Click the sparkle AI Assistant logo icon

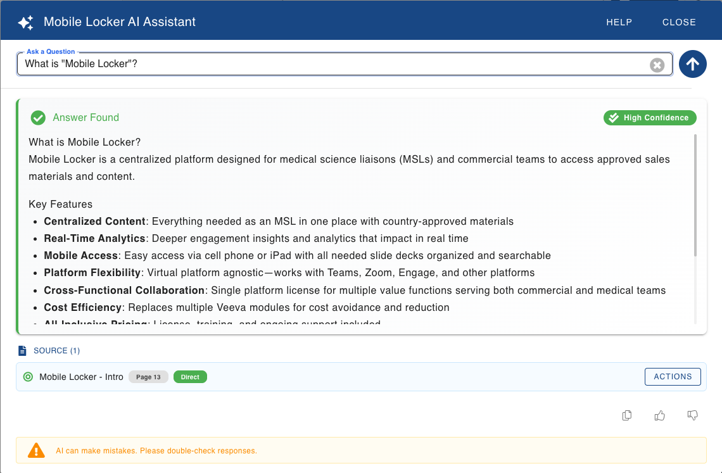pos(26,22)
